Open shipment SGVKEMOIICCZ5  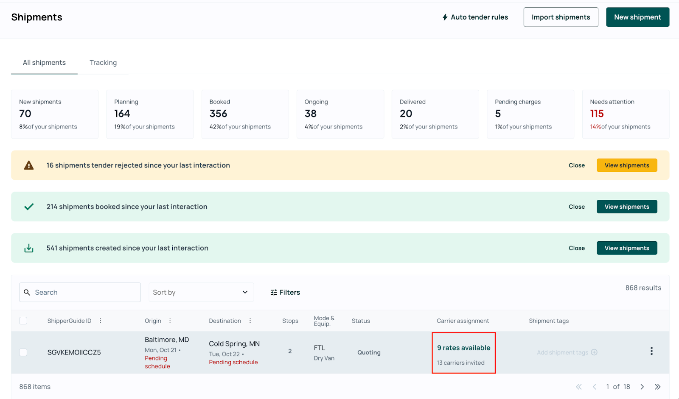(x=74, y=352)
